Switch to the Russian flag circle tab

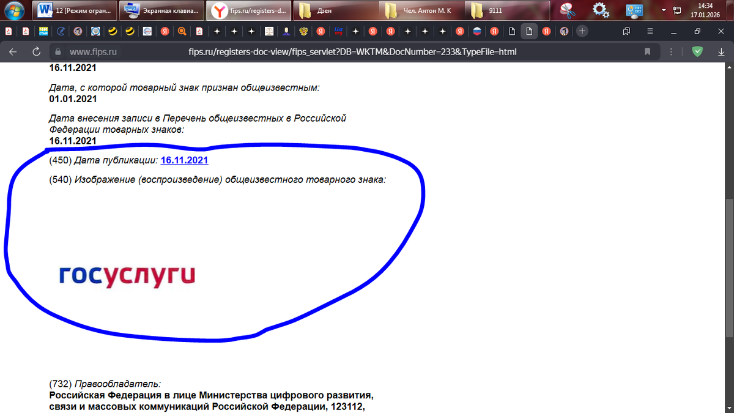point(477,31)
